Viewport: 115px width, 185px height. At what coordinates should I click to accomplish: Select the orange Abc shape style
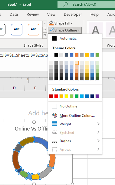[x=34, y=30]
